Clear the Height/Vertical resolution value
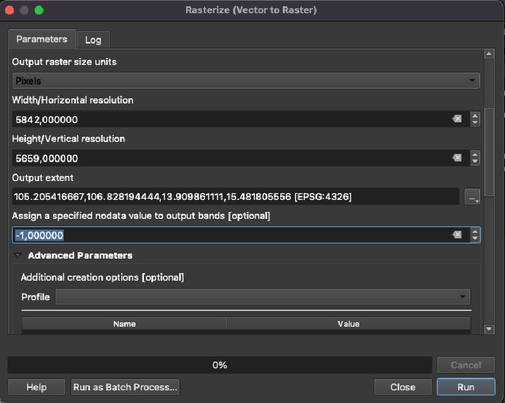The height and width of the screenshot is (403, 505). [457, 158]
